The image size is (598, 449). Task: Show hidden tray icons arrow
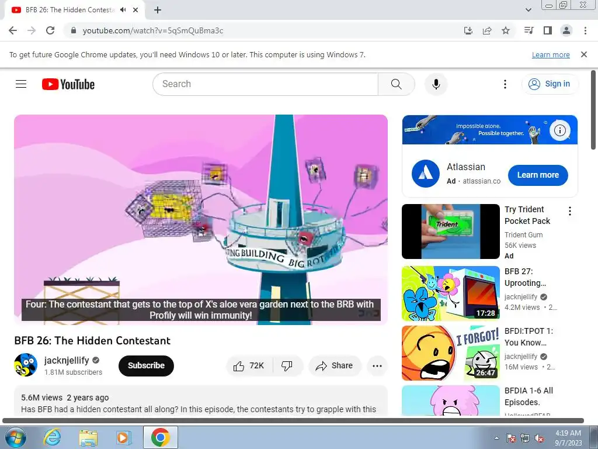[x=496, y=438]
